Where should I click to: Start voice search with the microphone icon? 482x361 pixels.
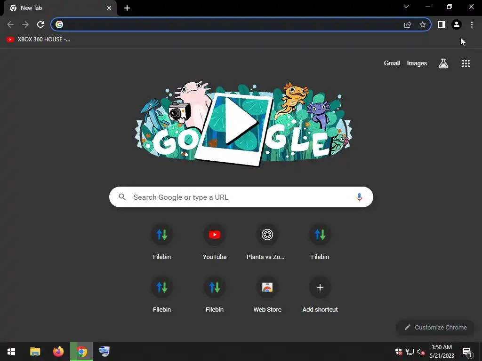359,197
